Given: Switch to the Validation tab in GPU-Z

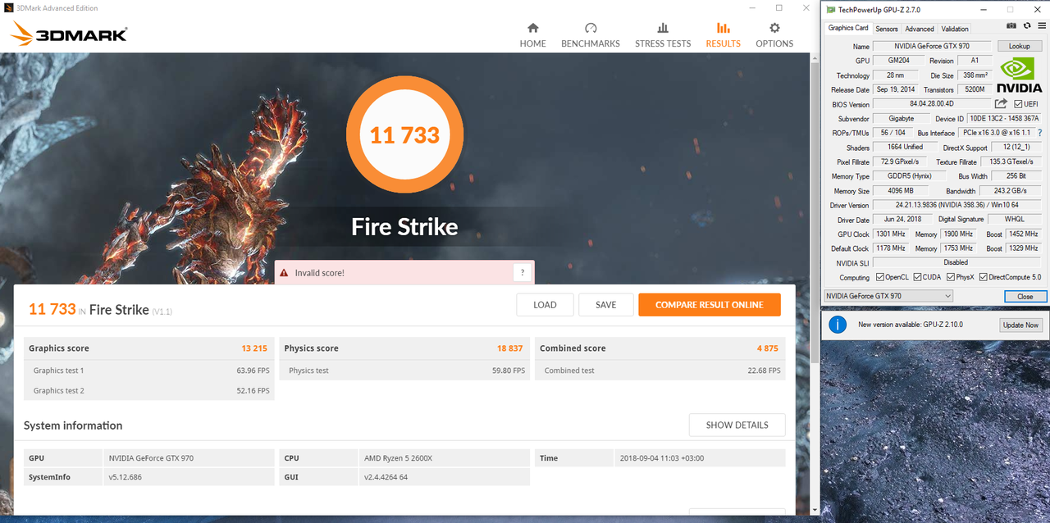Looking at the screenshot, I should click(x=955, y=29).
